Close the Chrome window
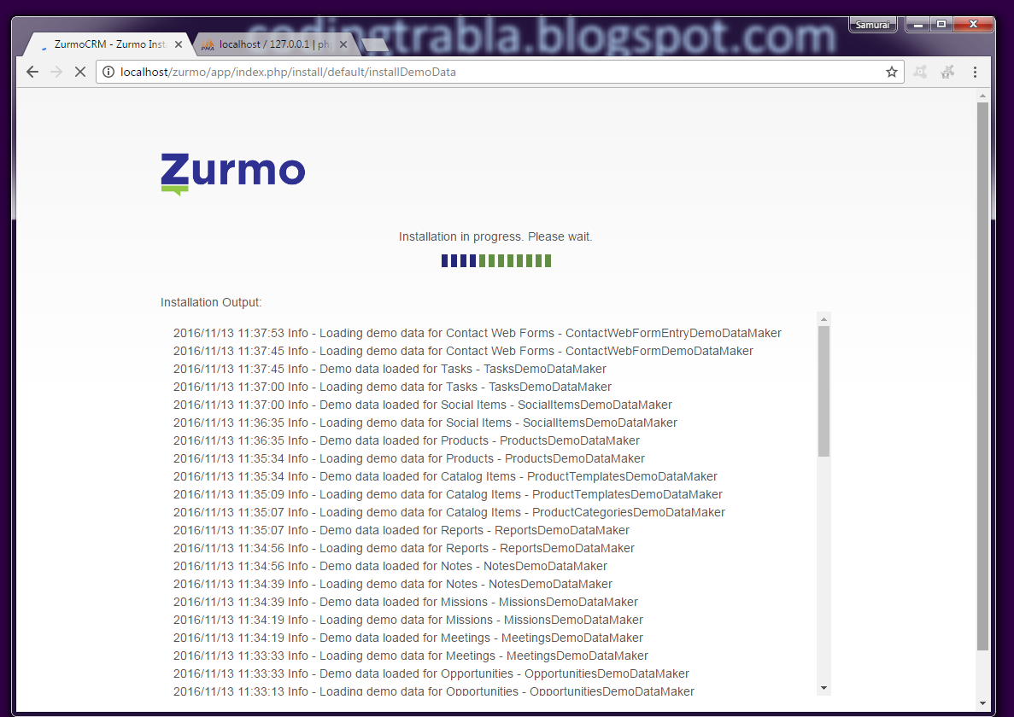Image resolution: width=1014 pixels, height=717 pixels. tap(973, 25)
